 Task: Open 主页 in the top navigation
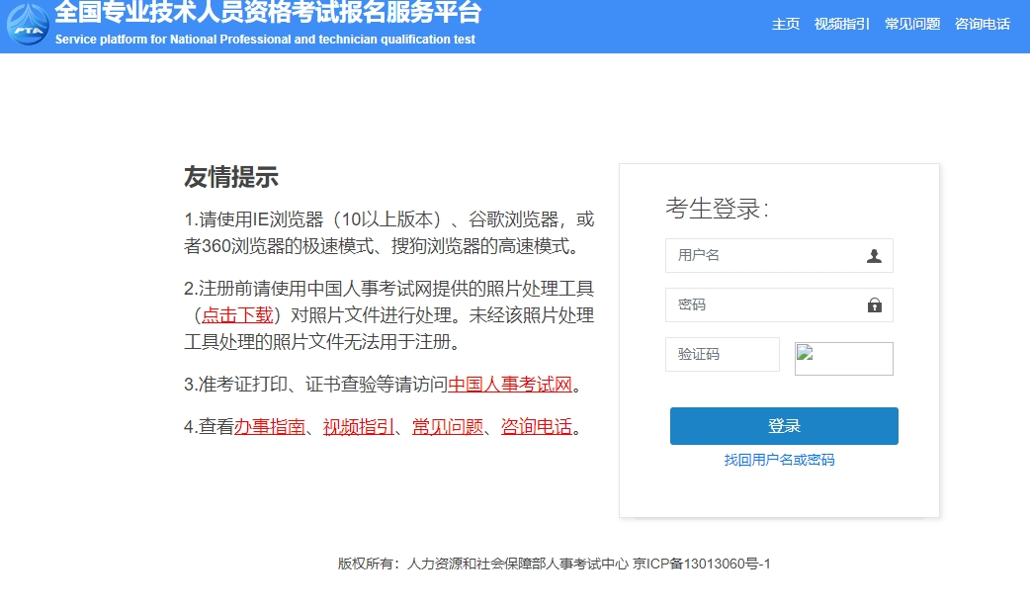coord(786,25)
